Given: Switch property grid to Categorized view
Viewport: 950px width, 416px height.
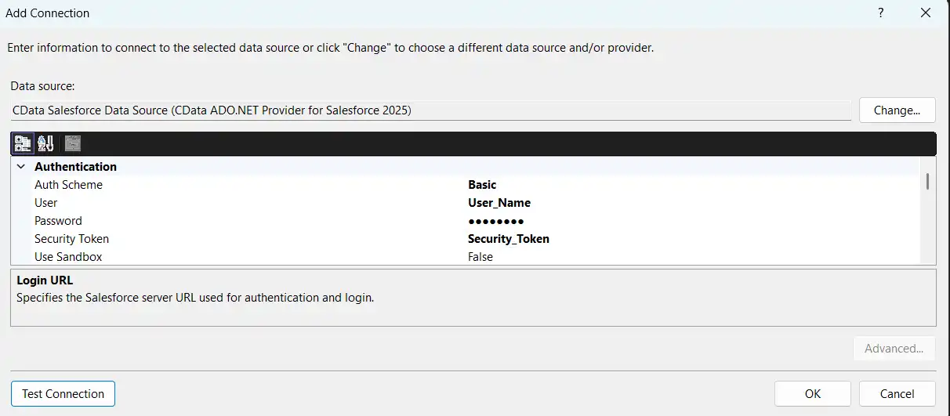Looking at the screenshot, I should (x=23, y=143).
